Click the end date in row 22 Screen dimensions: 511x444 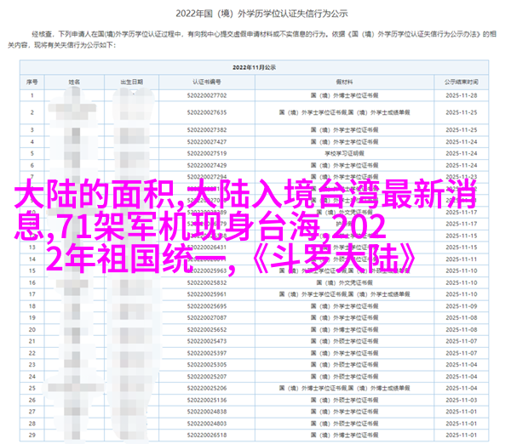coord(462,353)
